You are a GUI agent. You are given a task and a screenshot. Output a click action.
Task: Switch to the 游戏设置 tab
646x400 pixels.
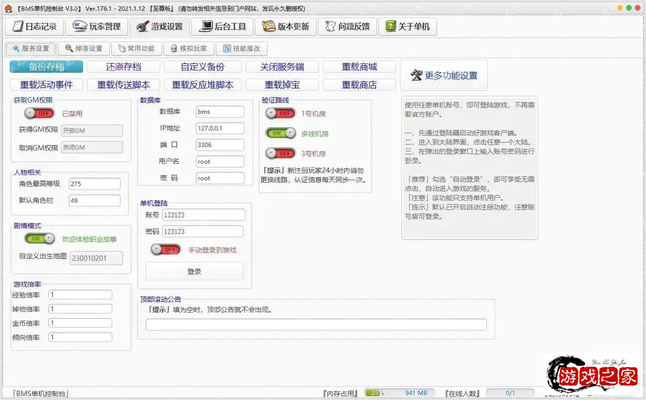click(x=160, y=27)
